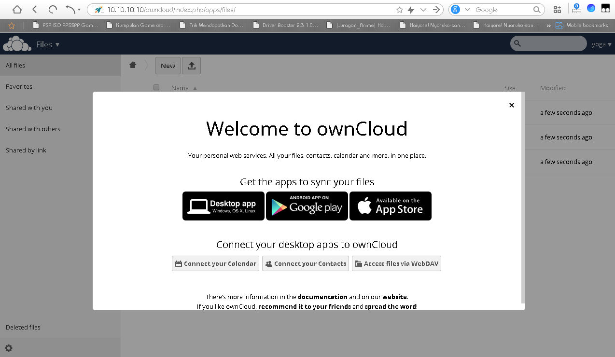Click the Google search input box
Viewport: 615px width, 357px height.
pyautogui.click(x=502, y=10)
